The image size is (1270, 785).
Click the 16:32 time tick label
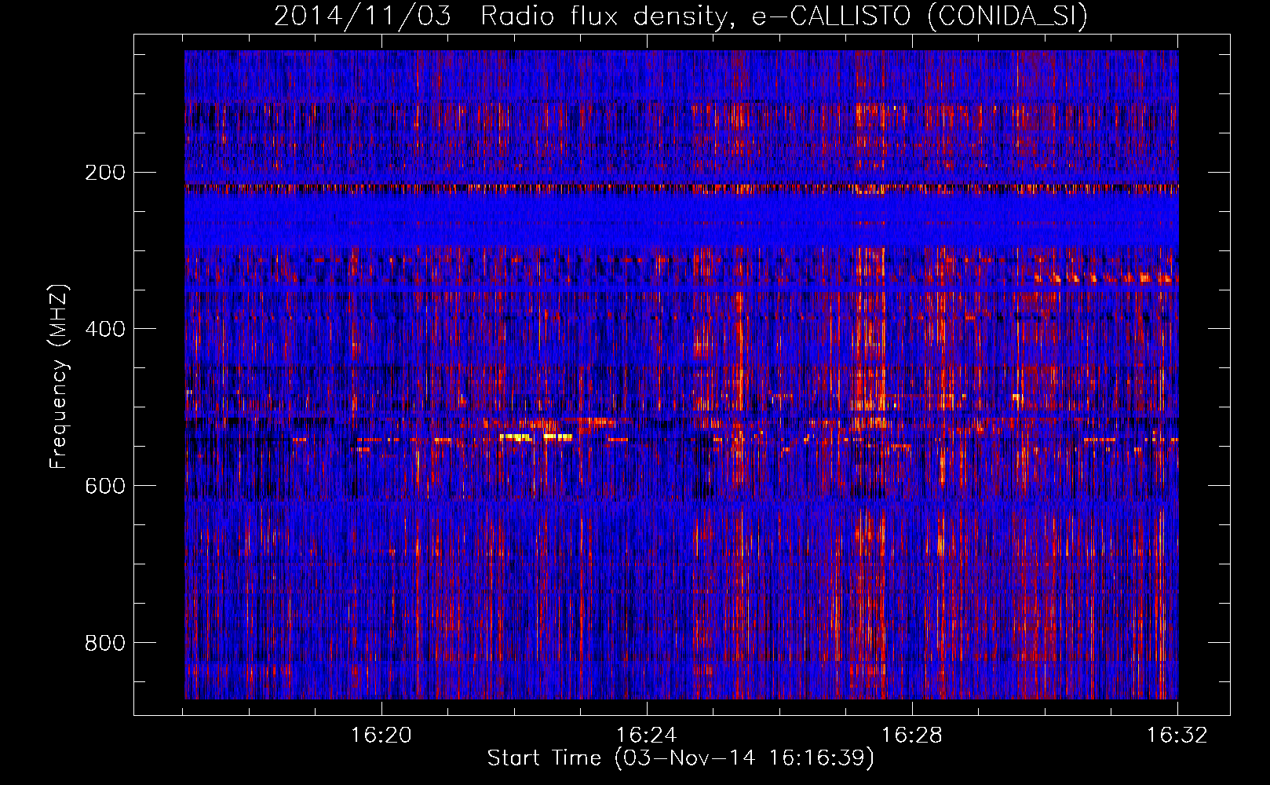(1177, 736)
